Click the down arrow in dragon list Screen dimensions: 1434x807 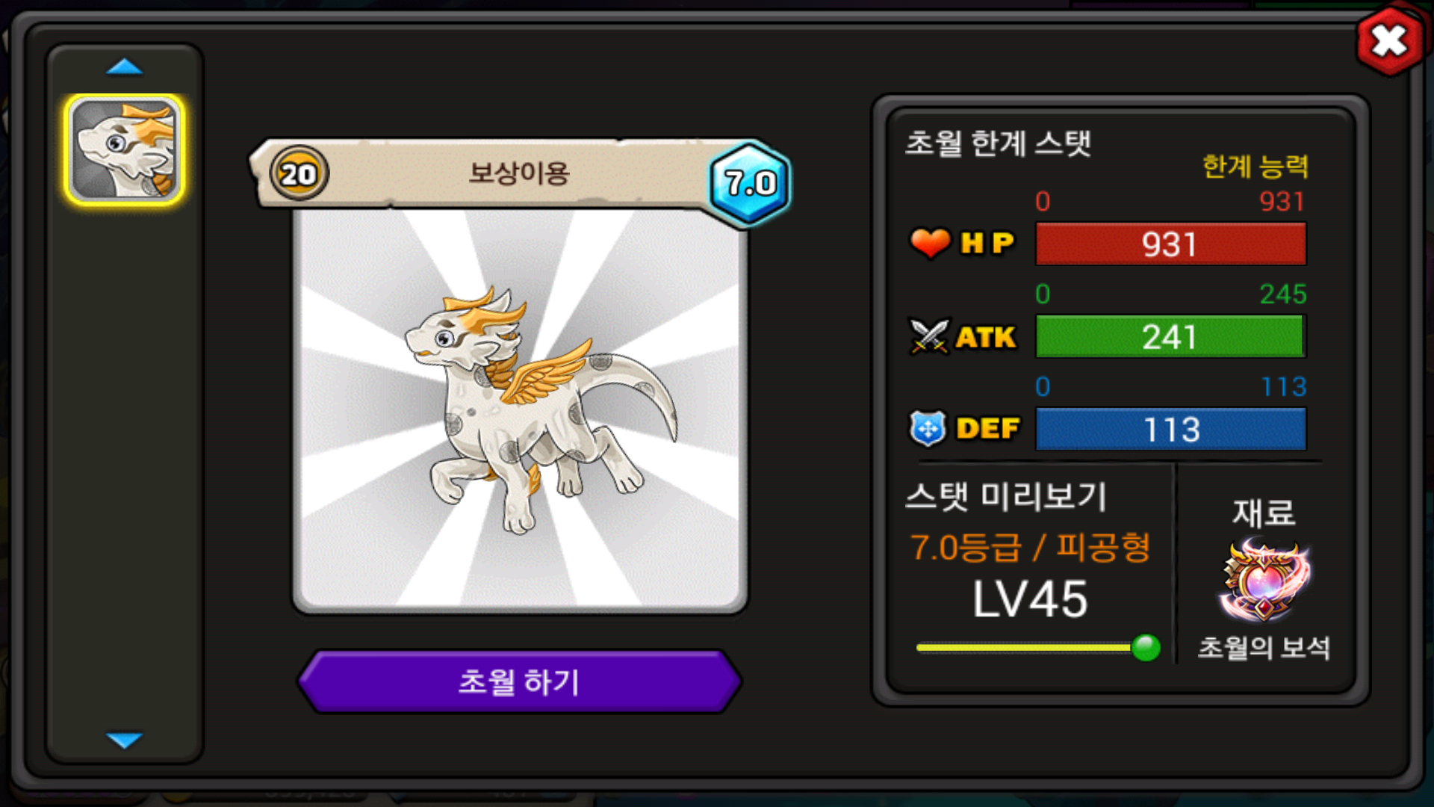tap(124, 740)
